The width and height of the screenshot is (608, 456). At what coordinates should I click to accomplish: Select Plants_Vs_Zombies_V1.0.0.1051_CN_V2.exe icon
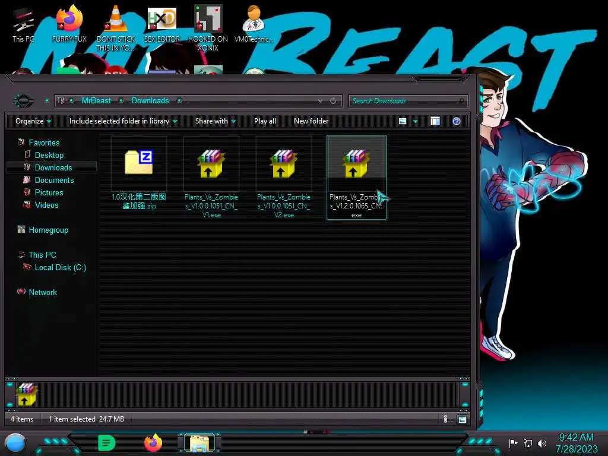tap(284, 163)
